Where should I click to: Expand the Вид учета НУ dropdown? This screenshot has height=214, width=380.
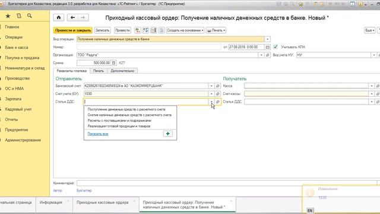pyautogui.click(x=374, y=55)
